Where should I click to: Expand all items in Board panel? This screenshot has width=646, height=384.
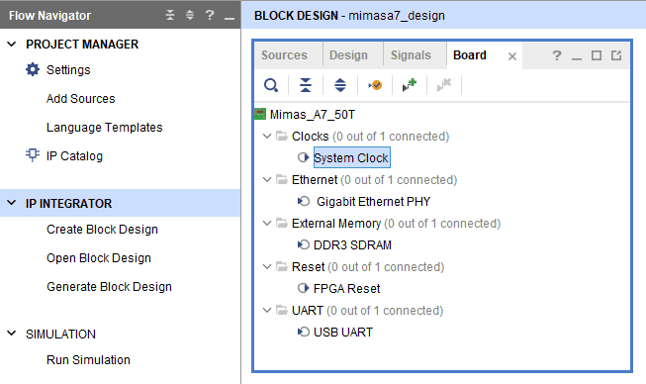coord(340,85)
